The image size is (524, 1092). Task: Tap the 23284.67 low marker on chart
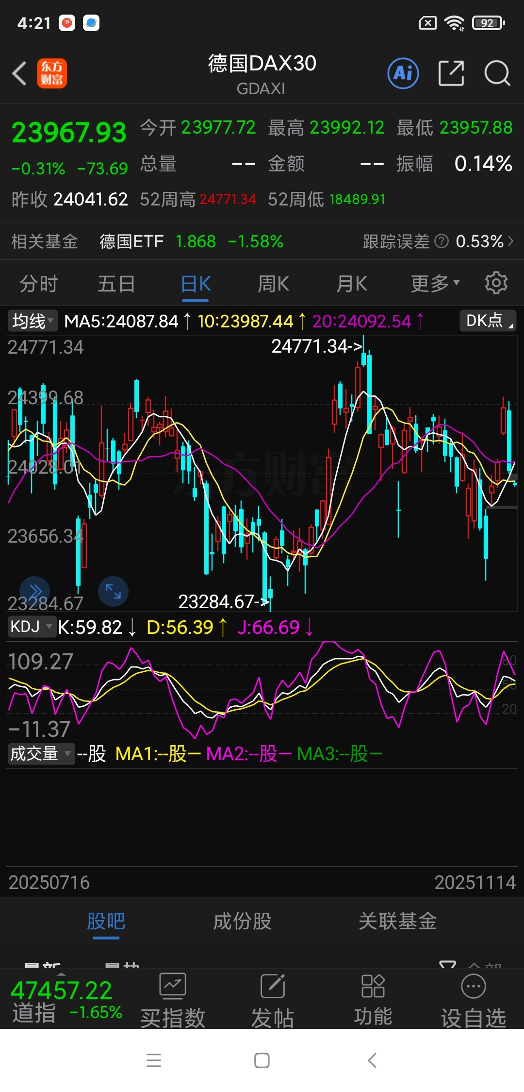224,602
